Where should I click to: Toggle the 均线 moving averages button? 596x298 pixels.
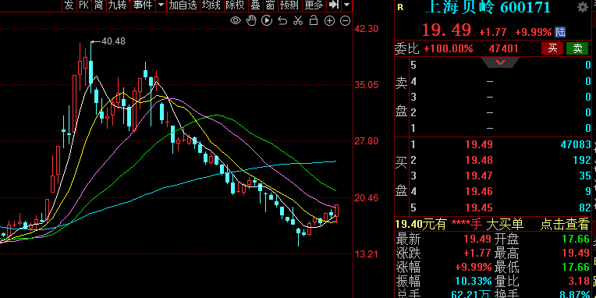[211, 5]
